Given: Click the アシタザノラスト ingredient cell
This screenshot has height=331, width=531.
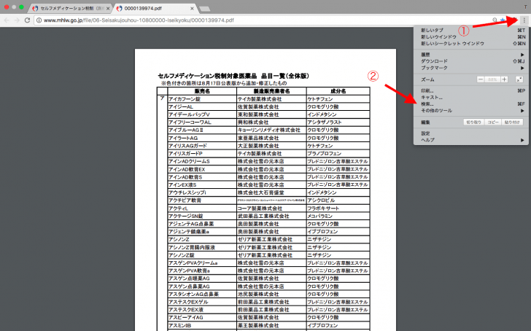Looking at the screenshot, I should 338,122.
